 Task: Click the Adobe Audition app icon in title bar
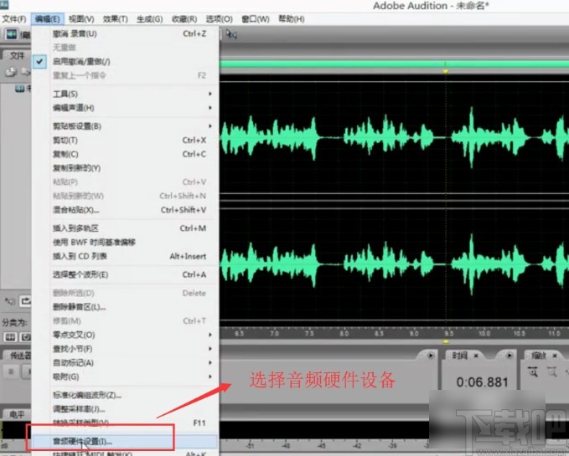4,4
